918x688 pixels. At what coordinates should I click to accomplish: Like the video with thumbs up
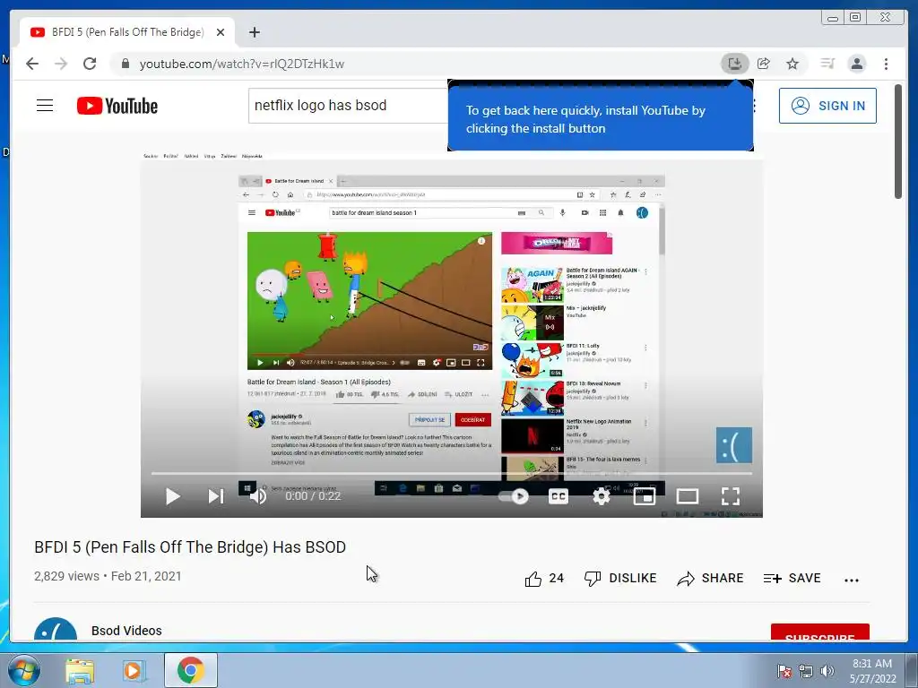pos(544,578)
